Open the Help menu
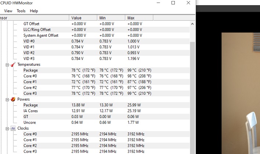260x154 pixels. point(34,11)
